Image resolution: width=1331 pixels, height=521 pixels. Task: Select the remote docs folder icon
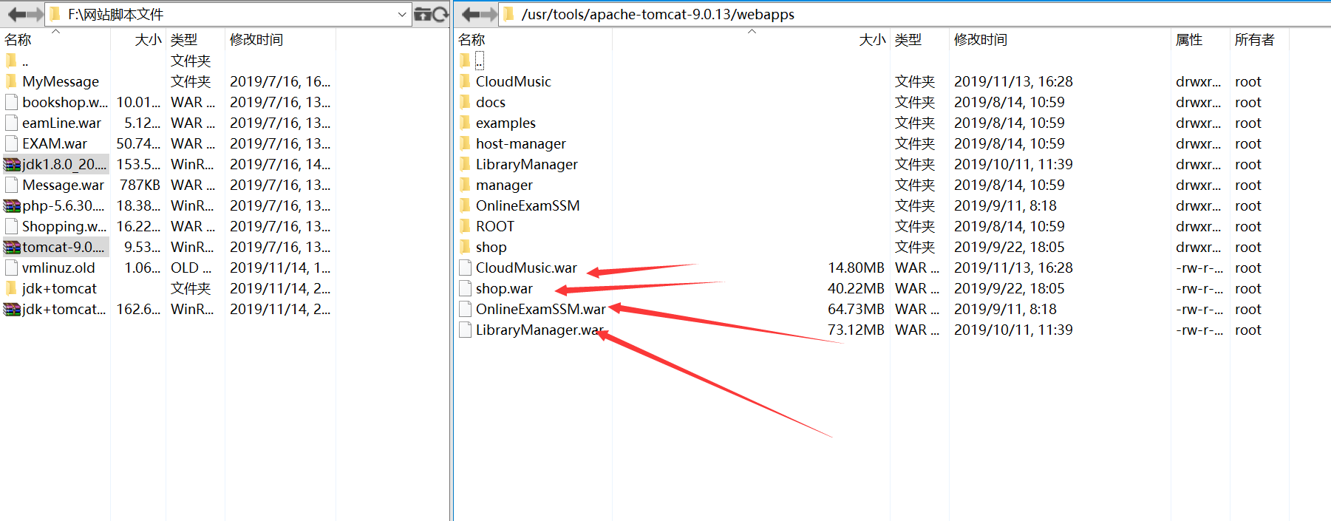tap(465, 102)
